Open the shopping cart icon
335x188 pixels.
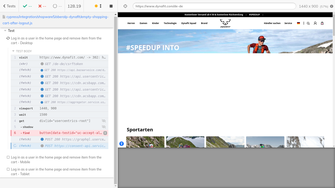322,23
